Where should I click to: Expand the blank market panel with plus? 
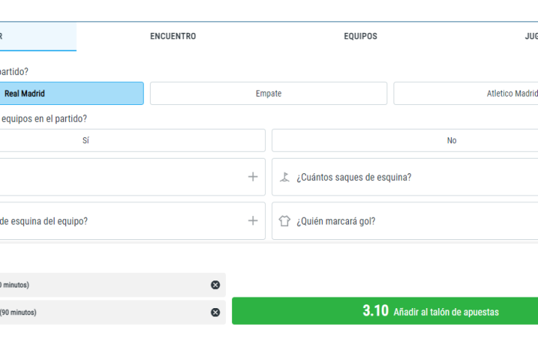(253, 177)
